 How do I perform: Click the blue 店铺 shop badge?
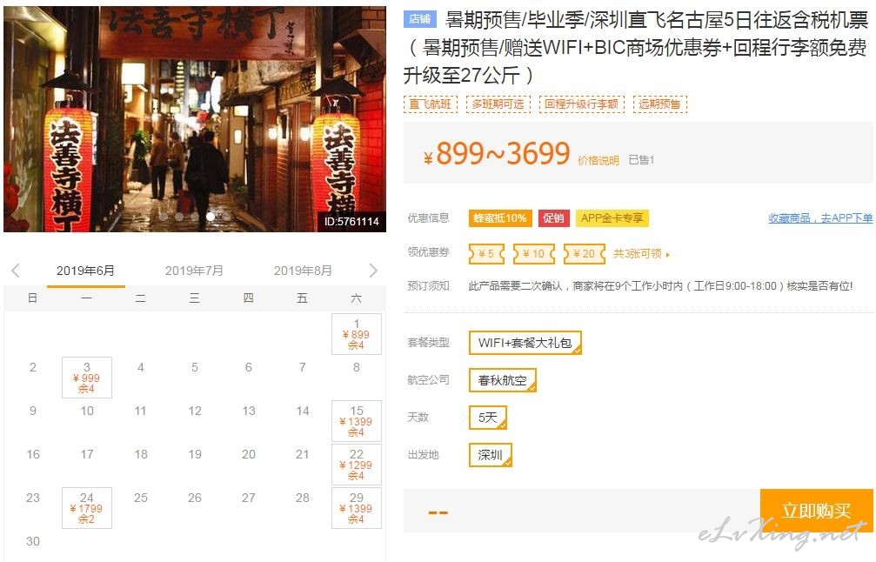(419, 19)
